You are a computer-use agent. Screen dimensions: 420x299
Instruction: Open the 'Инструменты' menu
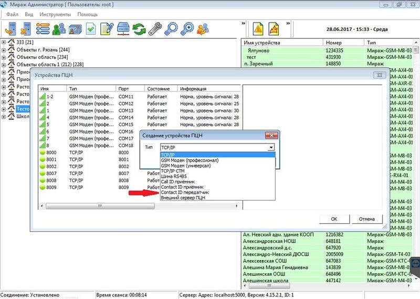pos(54,14)
